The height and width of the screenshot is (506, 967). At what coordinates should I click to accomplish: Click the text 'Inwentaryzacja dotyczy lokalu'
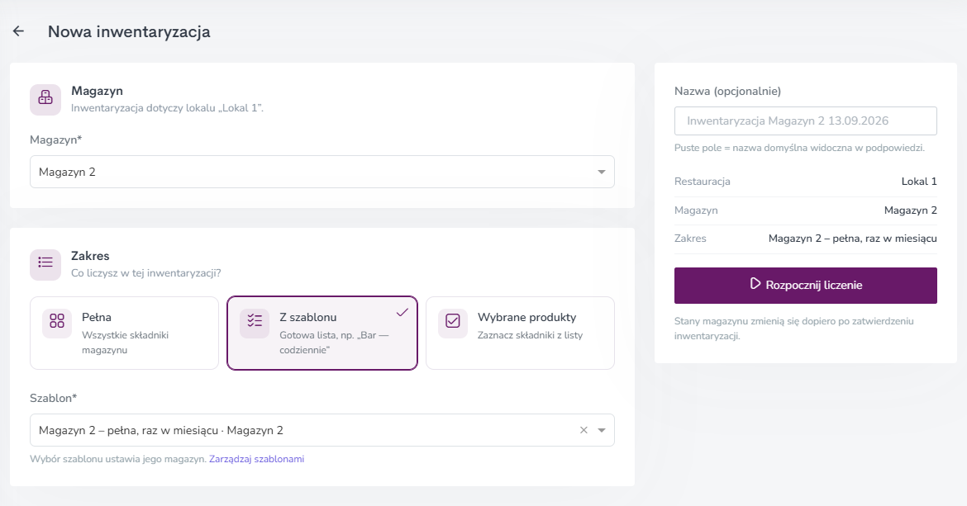167,108
